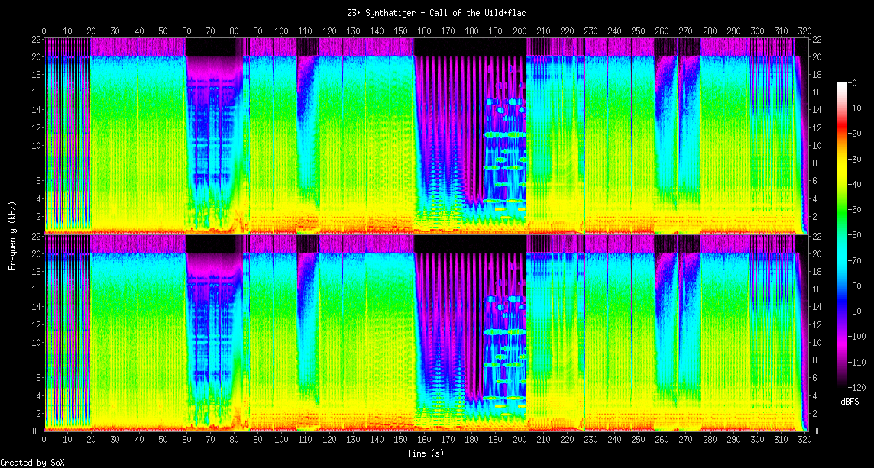Click the title "Synthatiger - Call of the Wild.flac"
The image size is (874, 468).
(x=436, y=12)
